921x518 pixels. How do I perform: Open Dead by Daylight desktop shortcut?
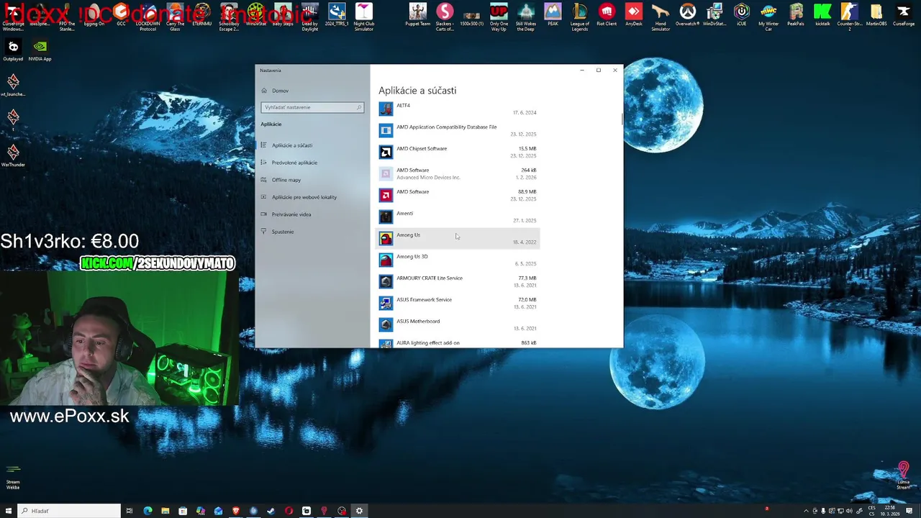(x=310, y=17)
